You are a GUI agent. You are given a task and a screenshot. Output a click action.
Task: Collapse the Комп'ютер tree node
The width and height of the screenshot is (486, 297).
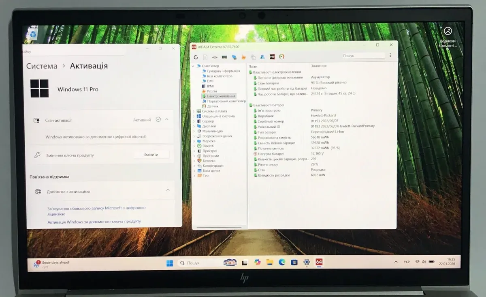pos(193,66)
